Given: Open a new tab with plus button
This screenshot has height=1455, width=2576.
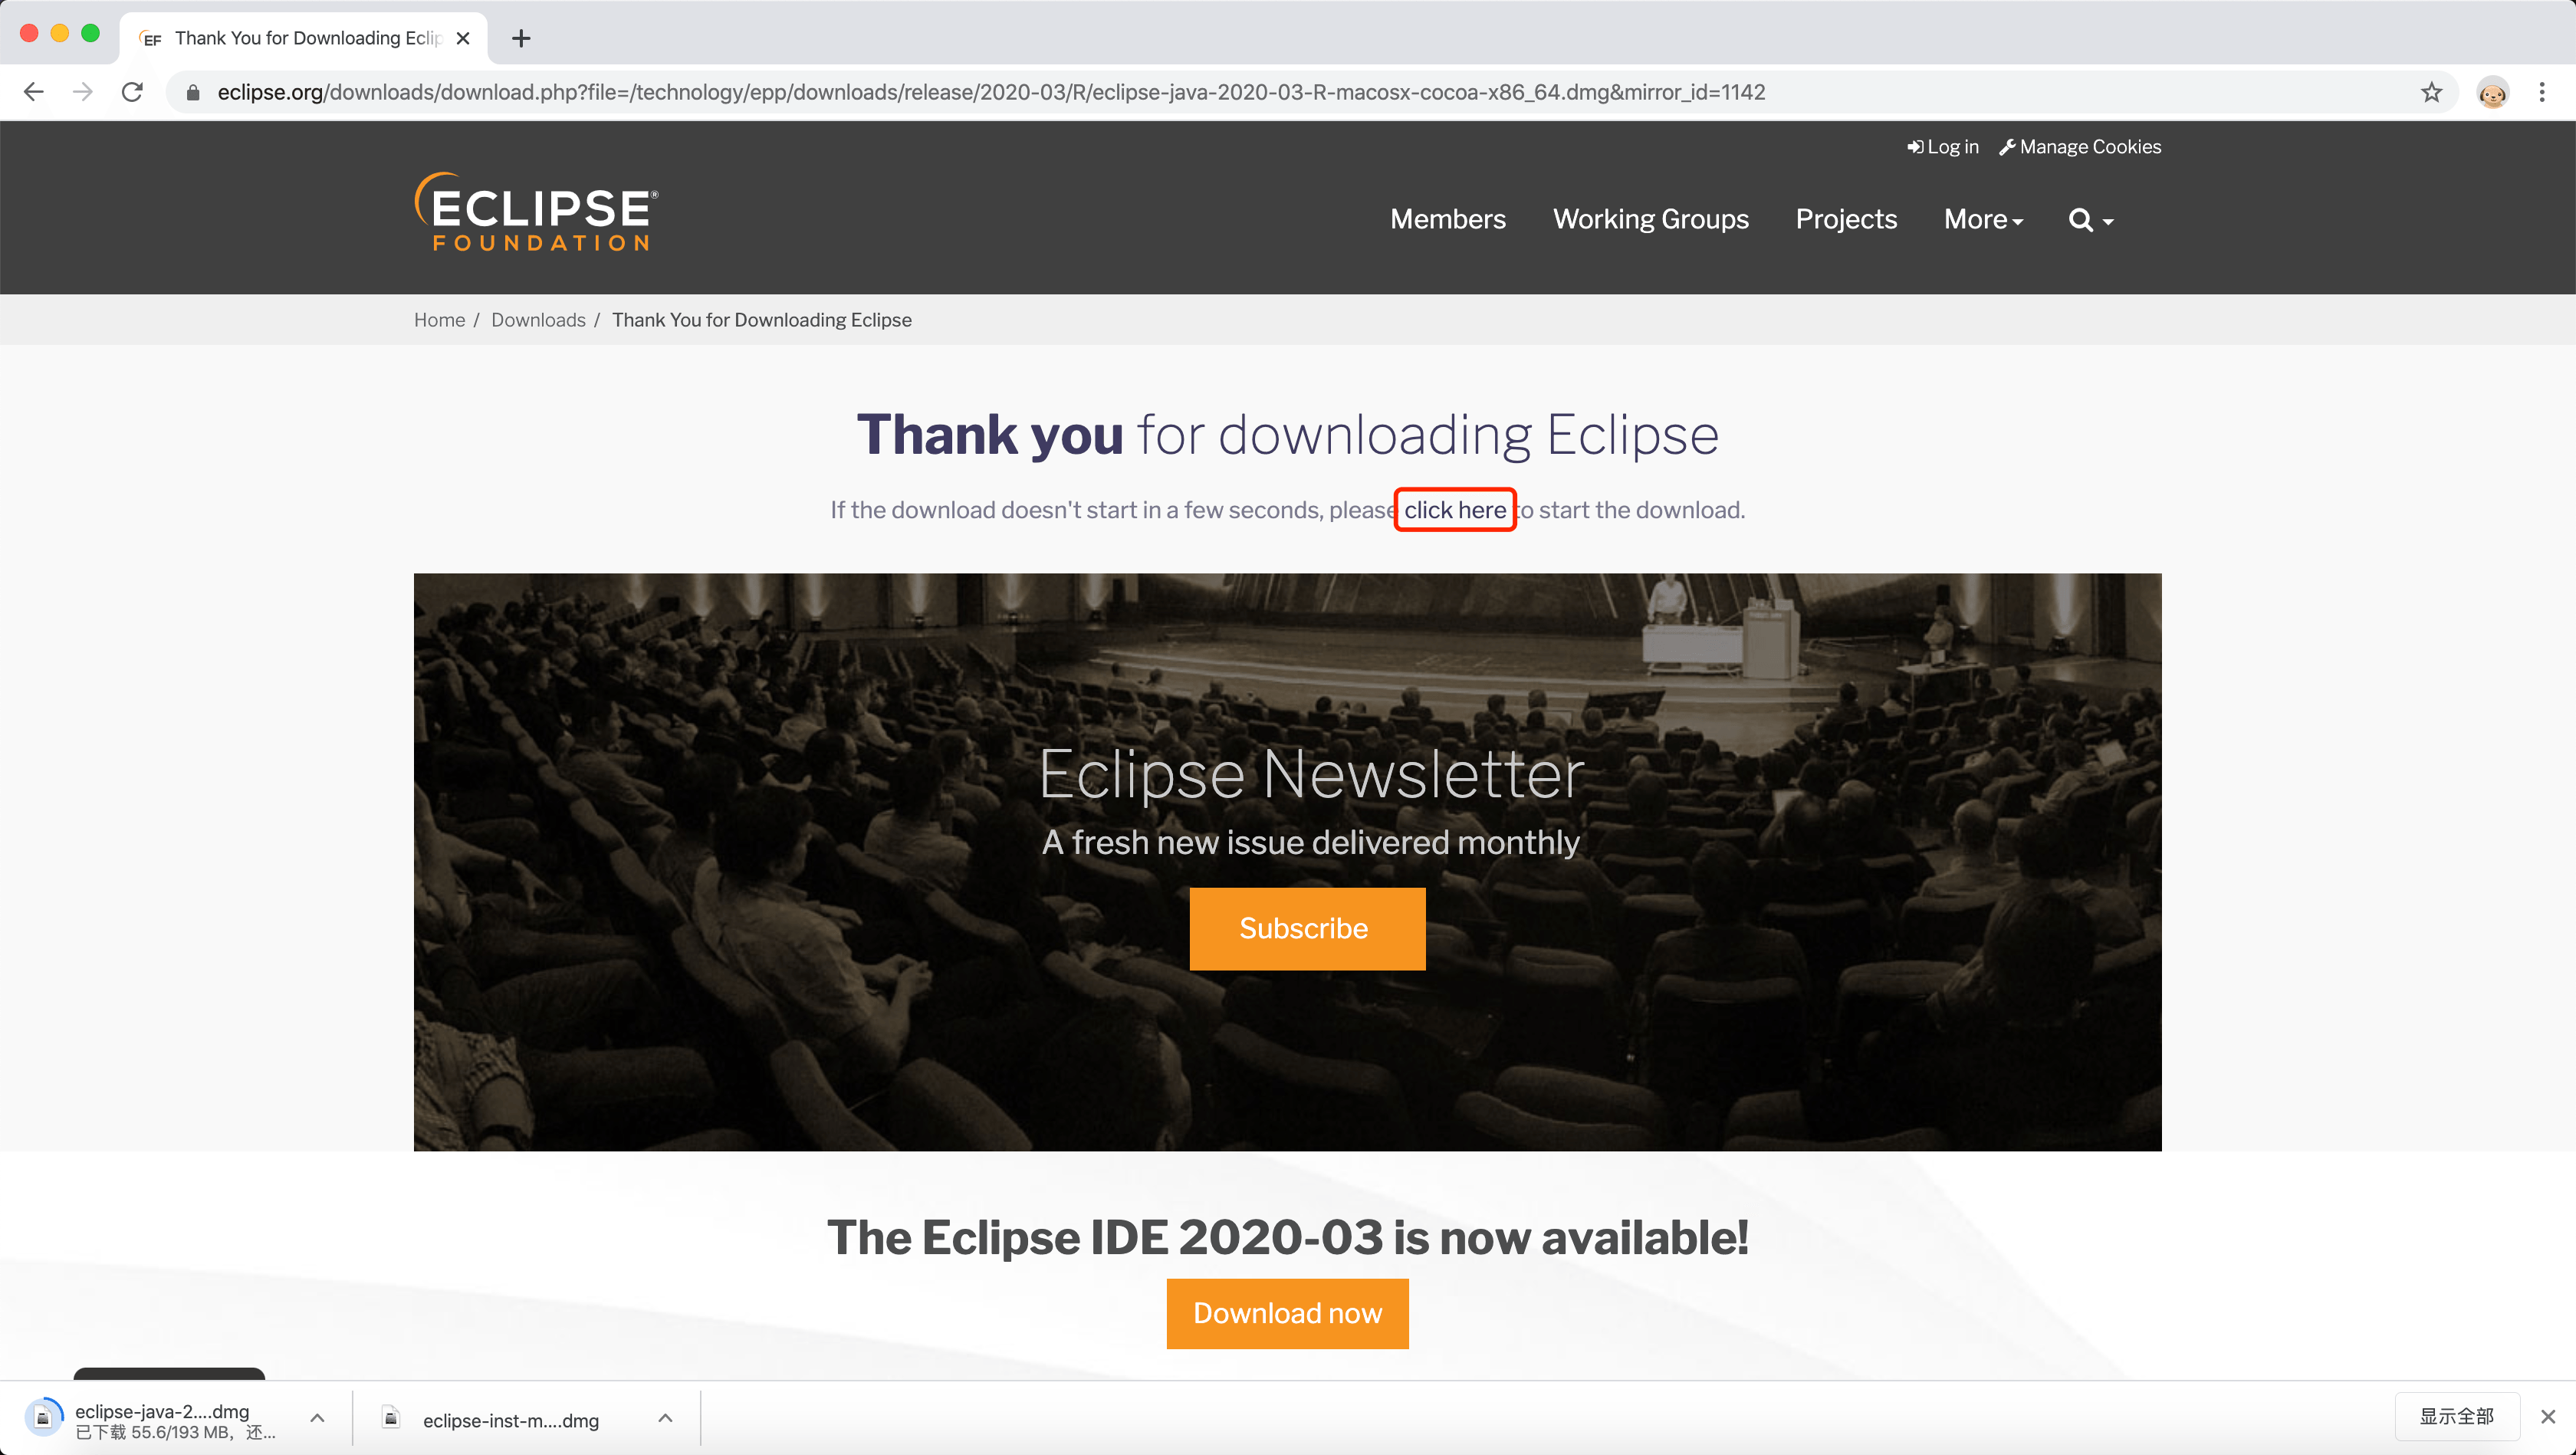Looking at the screenshot, I should [x=520, y=38].
